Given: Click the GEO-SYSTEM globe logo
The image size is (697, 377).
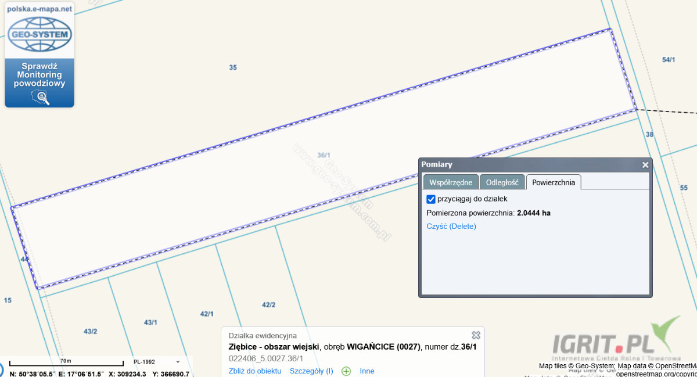Looking at the screenshot, I should pyautogui.click(x=39, y=34).
